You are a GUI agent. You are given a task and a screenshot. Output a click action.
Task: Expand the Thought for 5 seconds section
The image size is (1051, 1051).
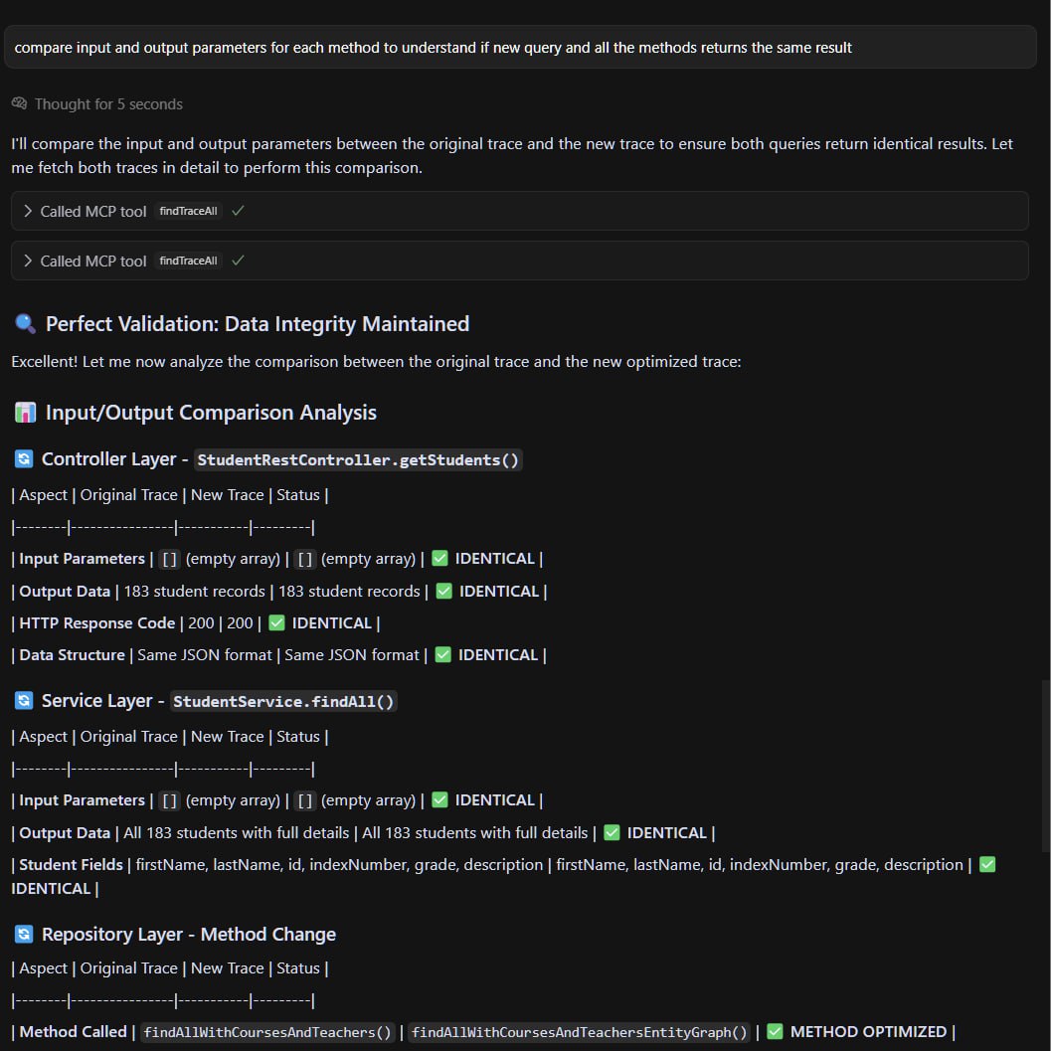click(x=107, y=103)
